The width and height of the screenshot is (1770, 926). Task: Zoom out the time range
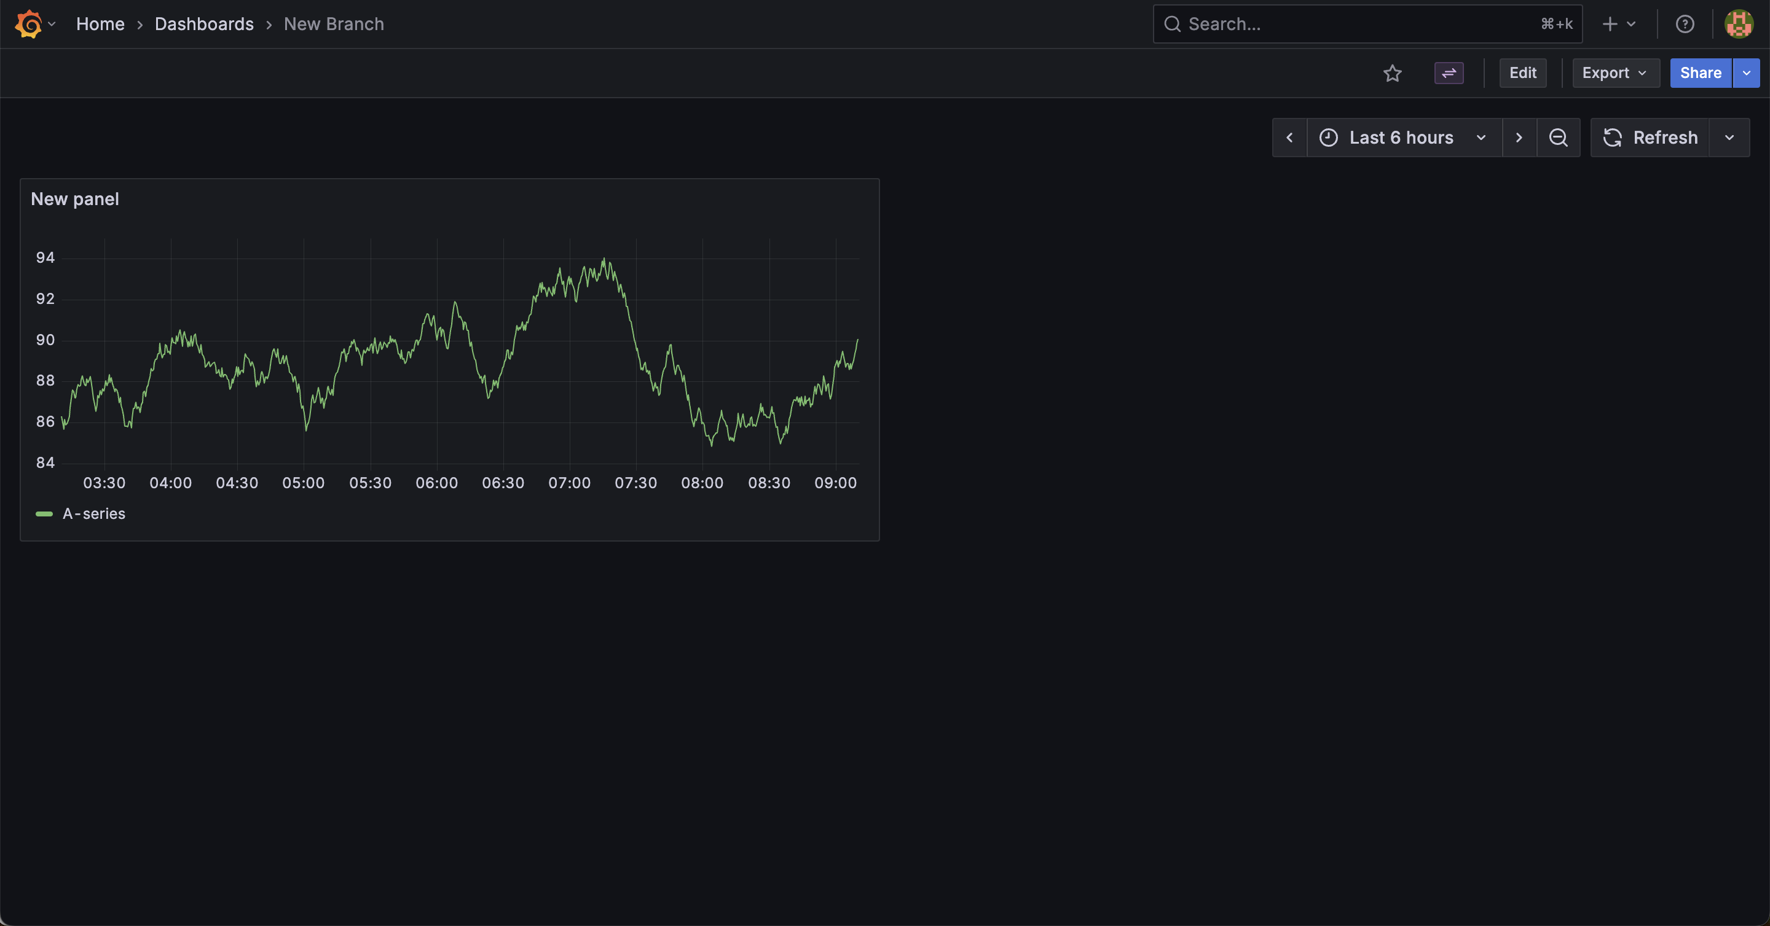click(1559, 138)
